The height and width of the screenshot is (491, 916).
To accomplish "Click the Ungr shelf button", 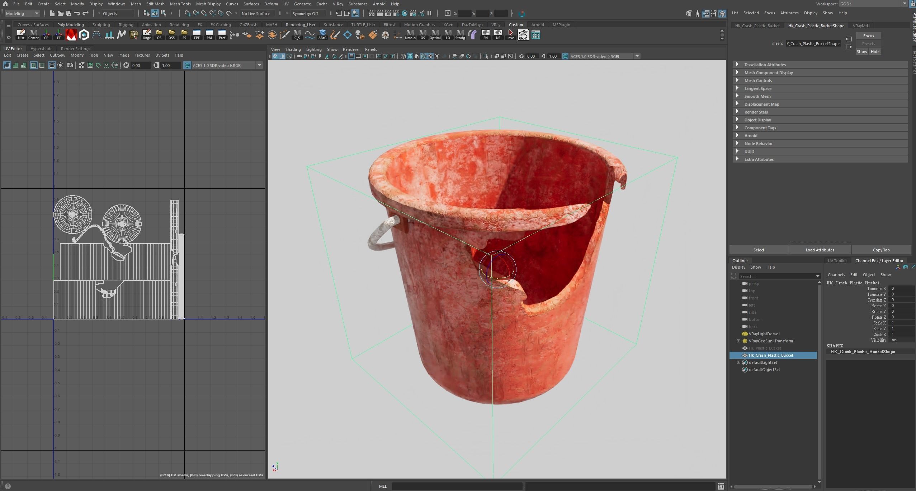I will (x=146, y=35).
